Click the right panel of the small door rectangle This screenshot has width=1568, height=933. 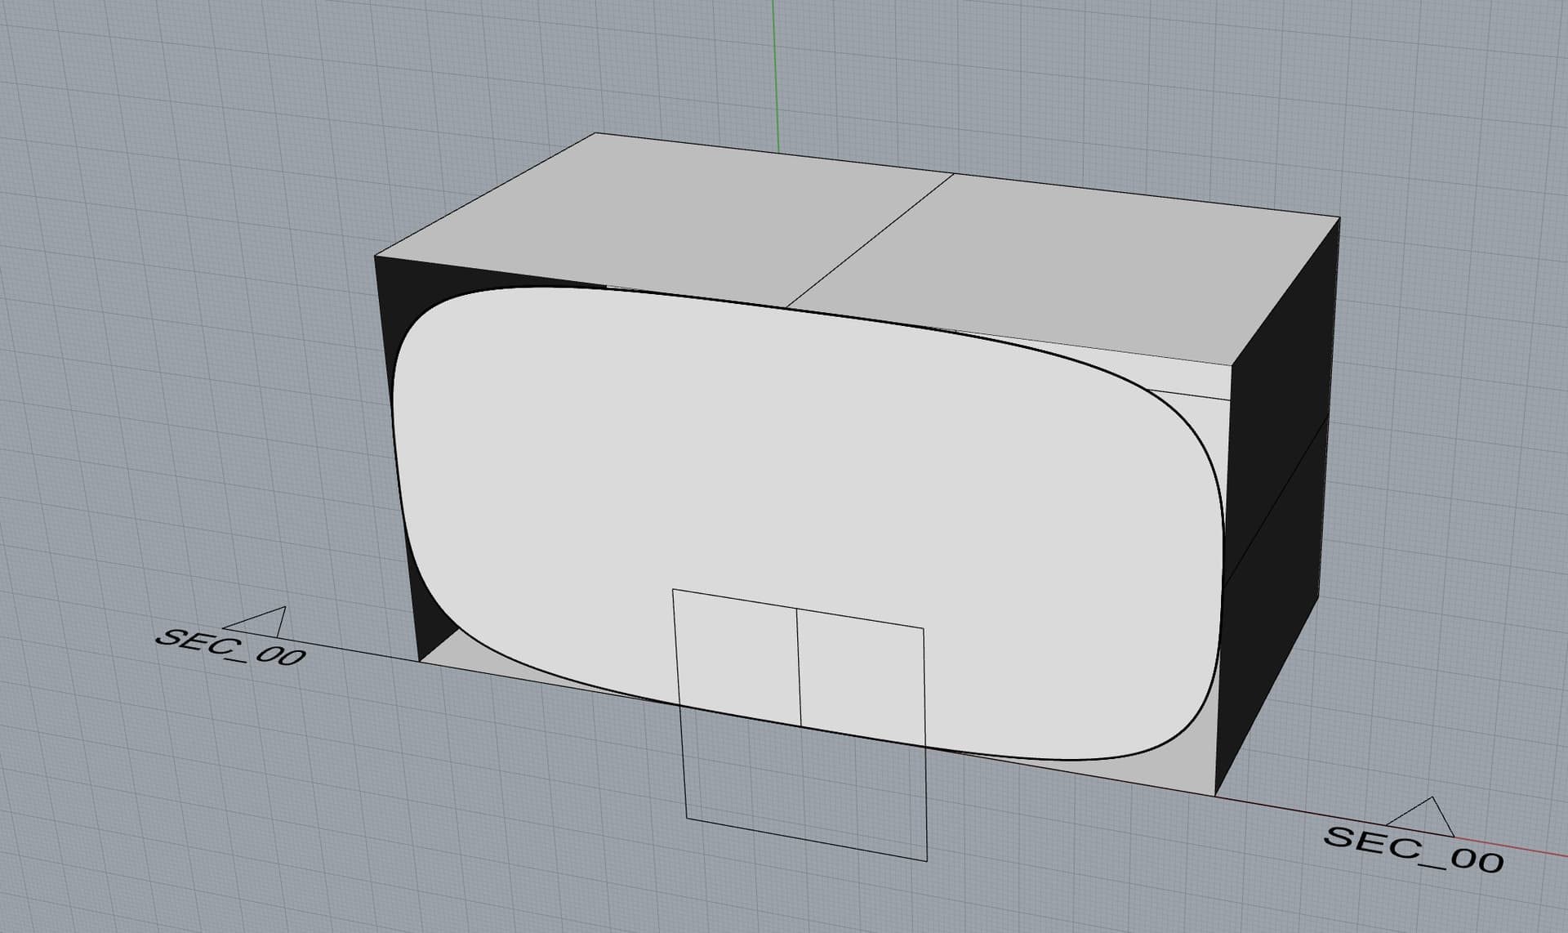(x=862, y=678)
